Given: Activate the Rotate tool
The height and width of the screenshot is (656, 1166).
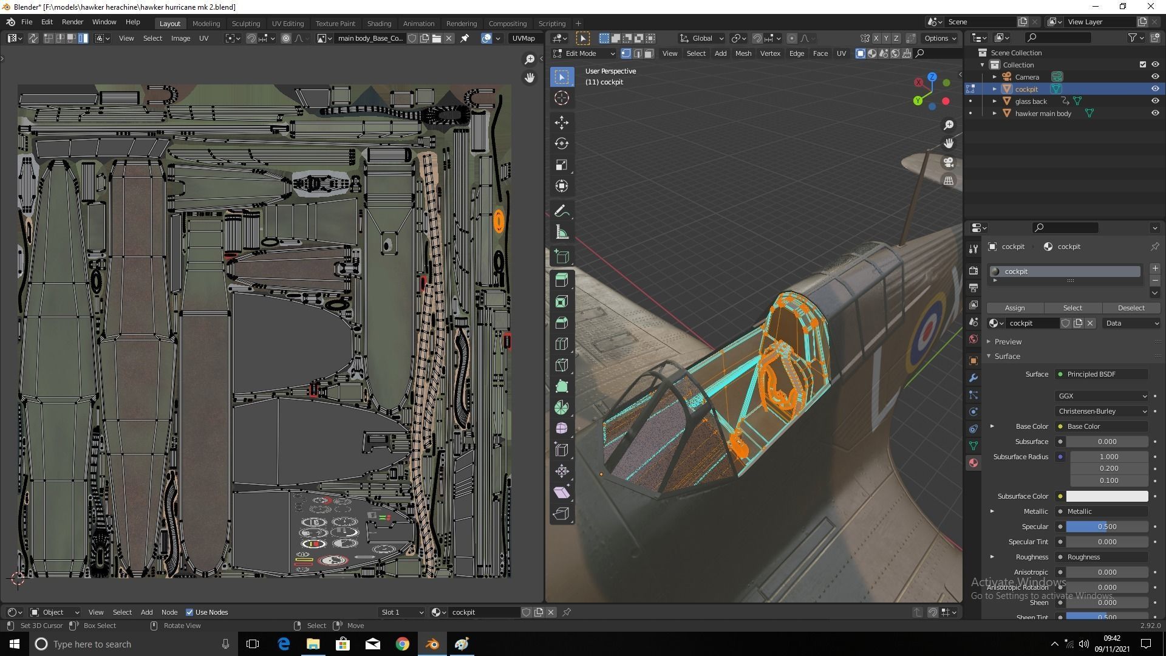Looking at the screenshot, I should pyautogui.click(x=562, y=144).
